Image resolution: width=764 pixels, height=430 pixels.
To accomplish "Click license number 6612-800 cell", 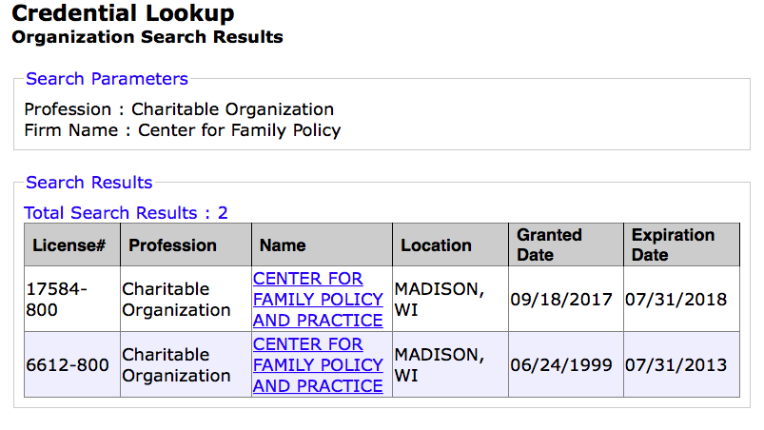I will (67, 364).
